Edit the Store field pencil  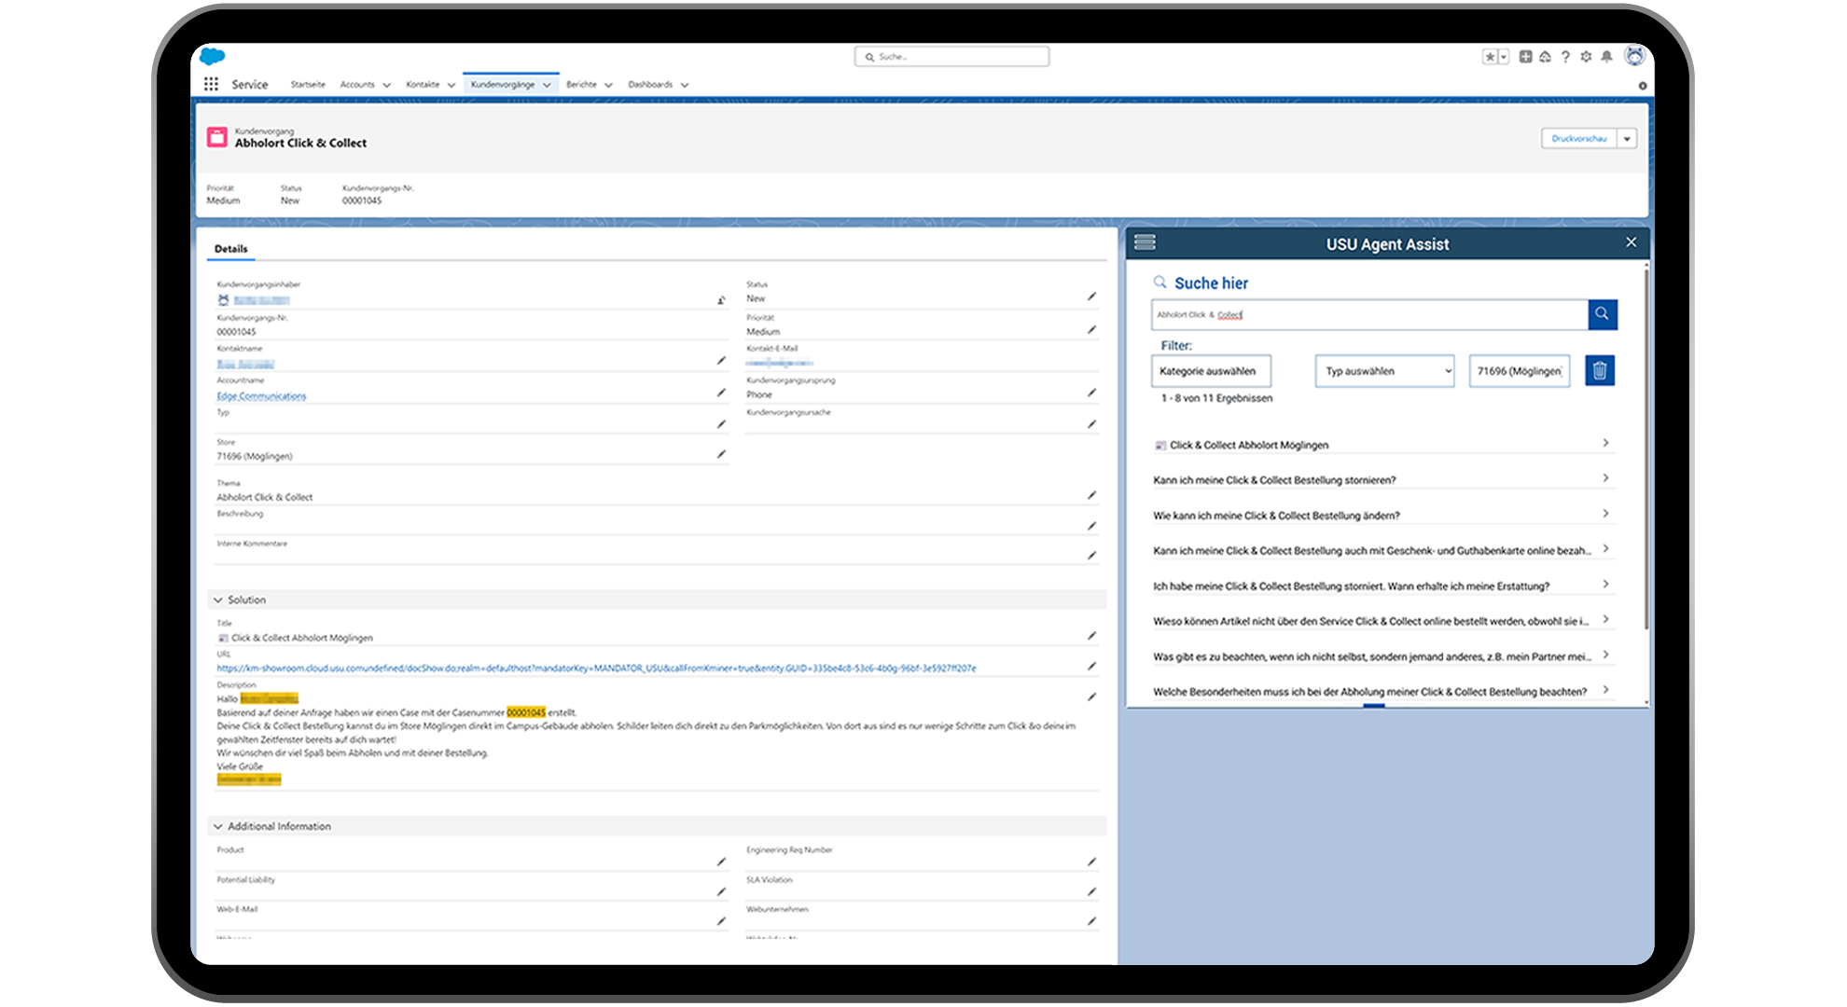721,454
